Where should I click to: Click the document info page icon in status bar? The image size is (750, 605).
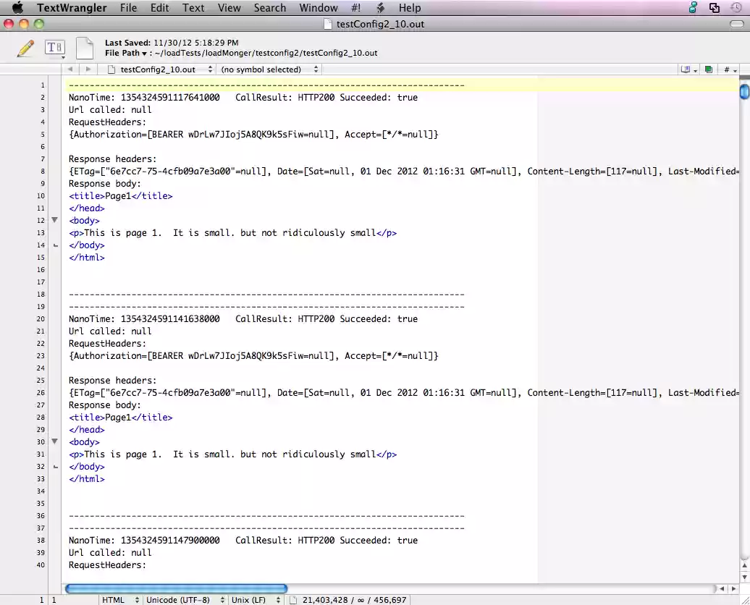[293, 600]
